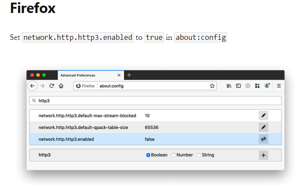This screenshot has width=295, height=185.
Task: Click the forward navigation arrow
Action: [x=42, y=86]
